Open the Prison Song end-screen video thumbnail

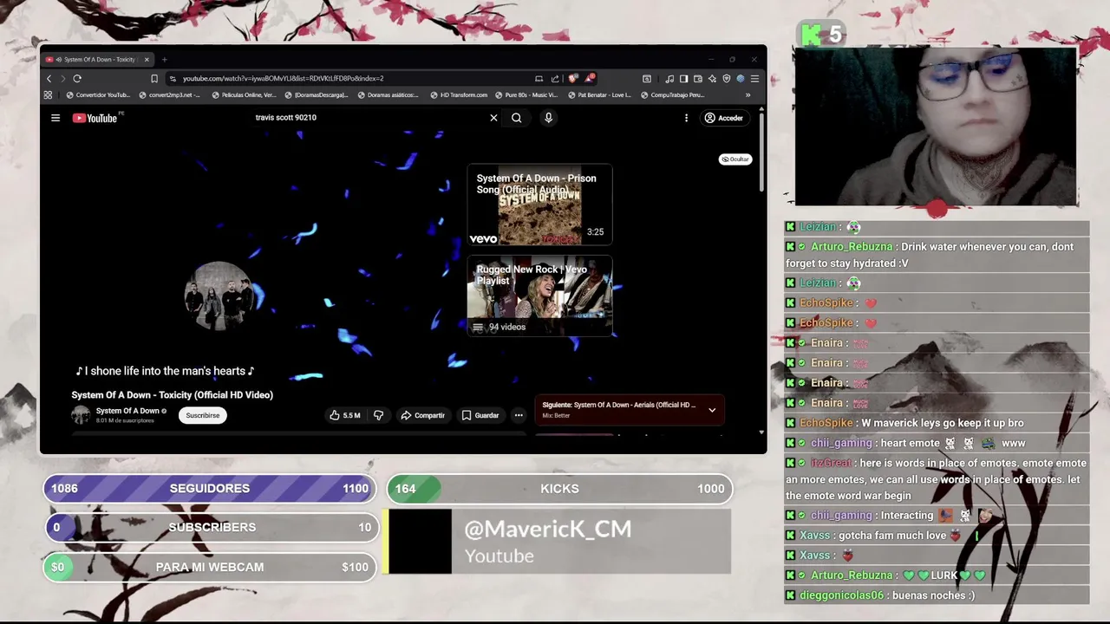tap(539, 206)
